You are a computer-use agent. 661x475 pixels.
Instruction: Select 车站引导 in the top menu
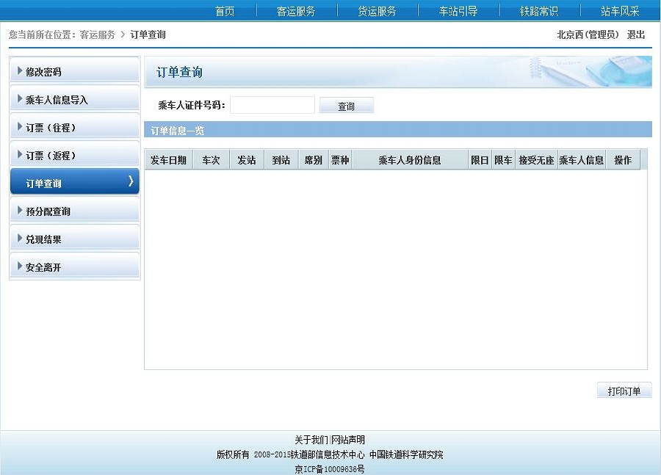(x=458, y=11)
